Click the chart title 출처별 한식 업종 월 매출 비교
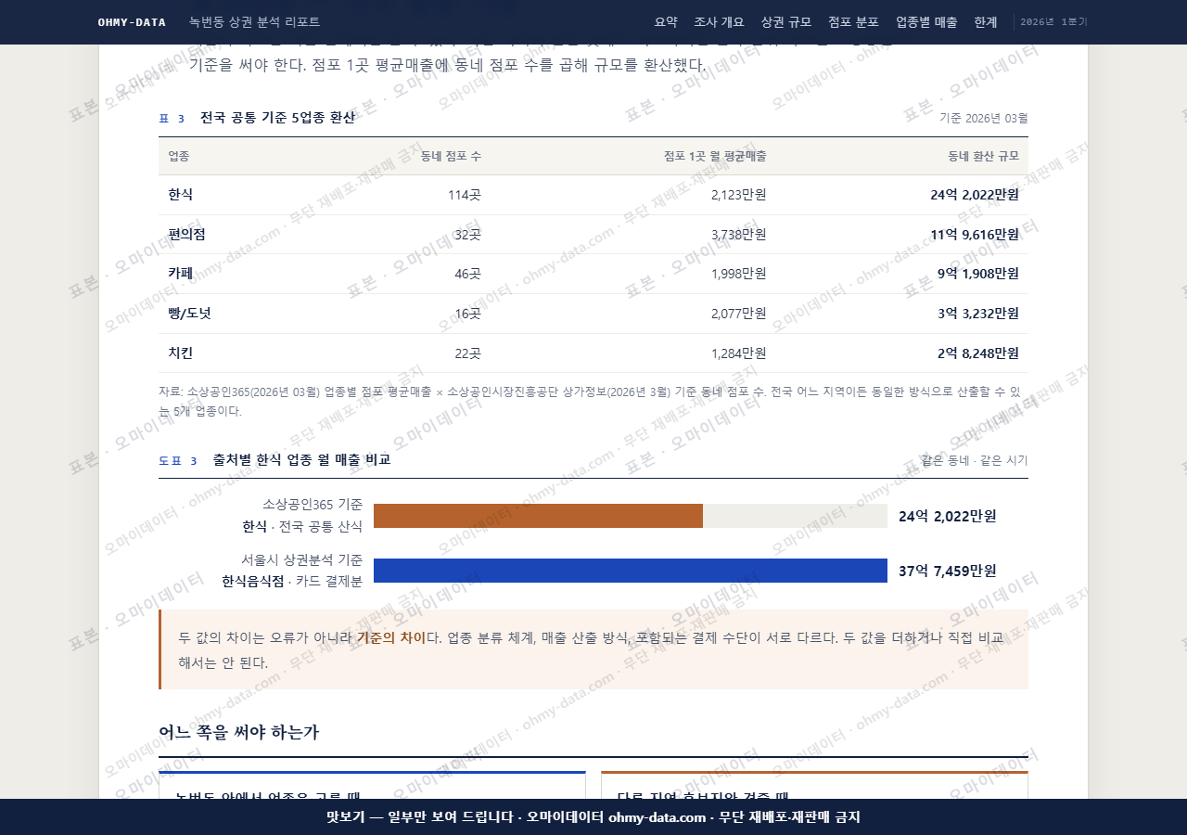 (301, 459)
